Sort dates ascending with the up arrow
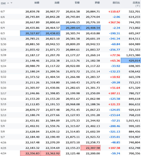 [8, 3]
